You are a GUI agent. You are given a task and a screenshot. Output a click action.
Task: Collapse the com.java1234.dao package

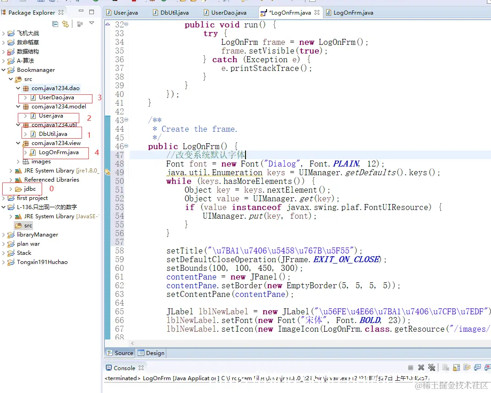click(18, 88)
